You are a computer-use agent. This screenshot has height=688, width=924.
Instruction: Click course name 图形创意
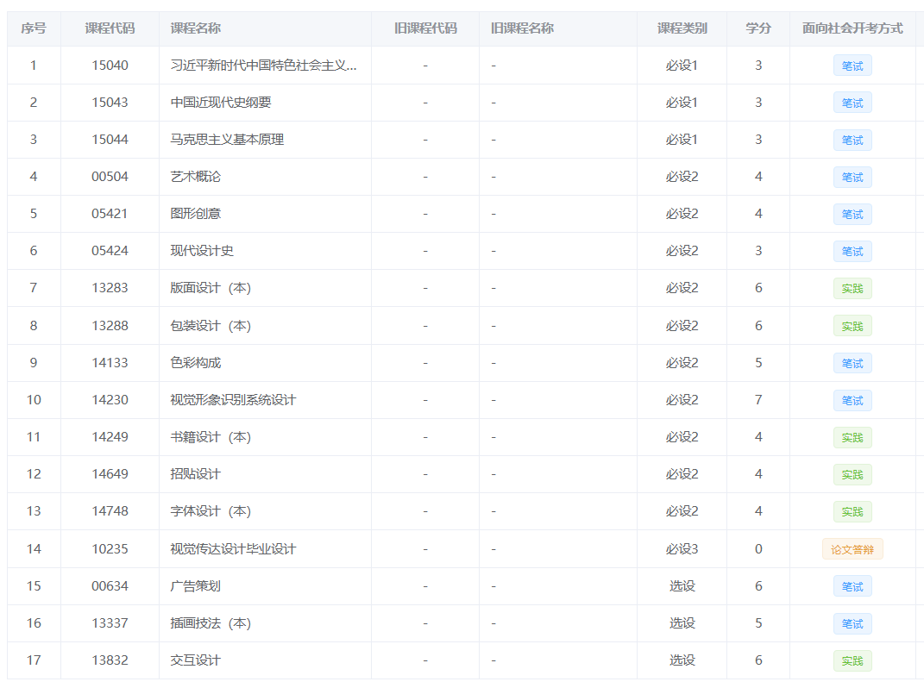(x=196, y=214)
